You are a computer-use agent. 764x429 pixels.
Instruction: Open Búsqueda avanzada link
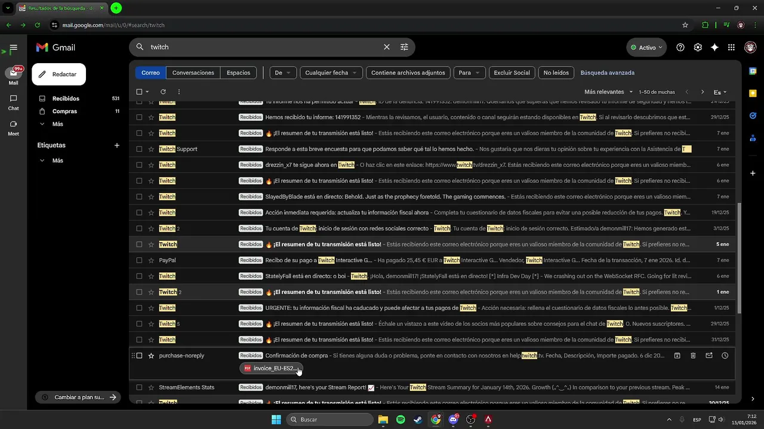(x=607, y=73)
